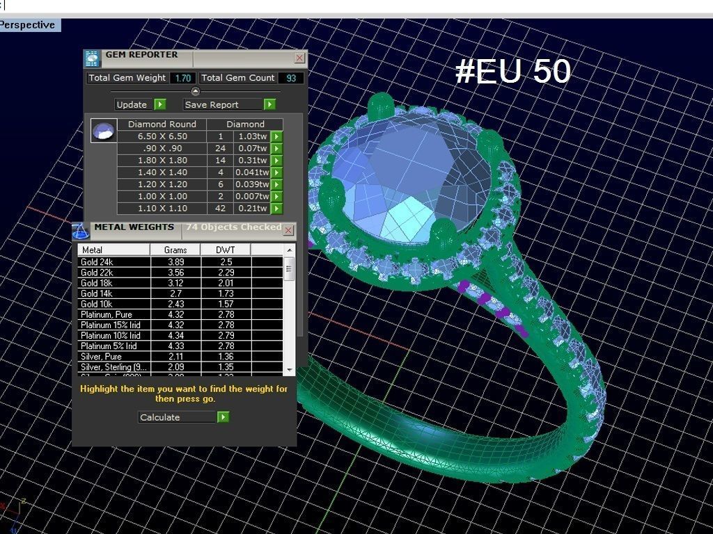Click the 1.10 X 1.10 size cell
The width and height of the screenshot is (713, 534).
click(x=162, y=209)
